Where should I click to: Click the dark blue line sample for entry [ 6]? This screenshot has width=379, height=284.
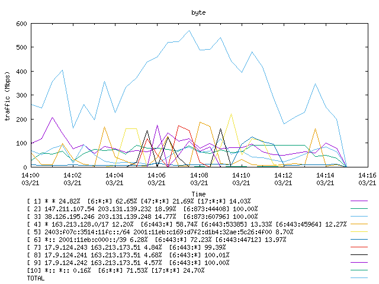[359, 240]
